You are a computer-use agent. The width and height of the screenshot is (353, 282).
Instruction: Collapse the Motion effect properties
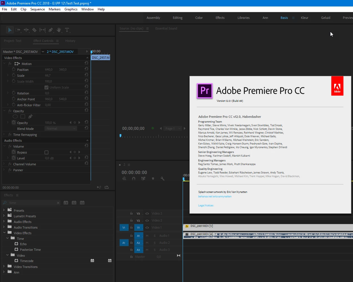5,64
